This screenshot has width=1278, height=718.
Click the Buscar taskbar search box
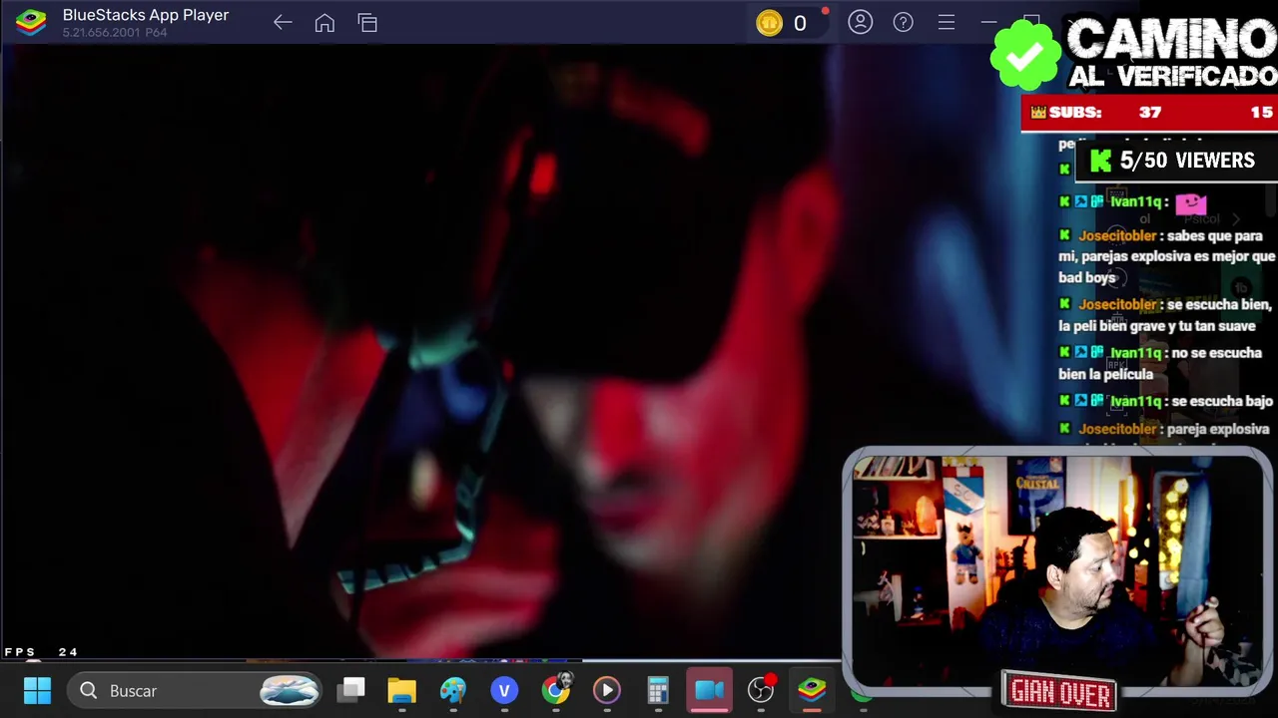196,690
